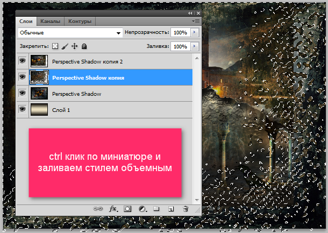Select the Слой 1 layer name
Screen dimensions: 328x233
coord(61,110)
